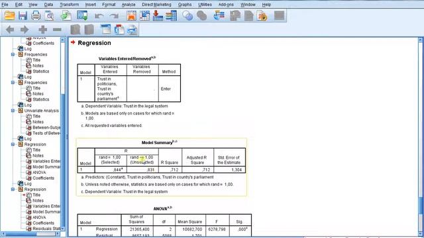This screenshot has height=238, width=424.
Task: Click the Run Script icon
Action: 262,16
